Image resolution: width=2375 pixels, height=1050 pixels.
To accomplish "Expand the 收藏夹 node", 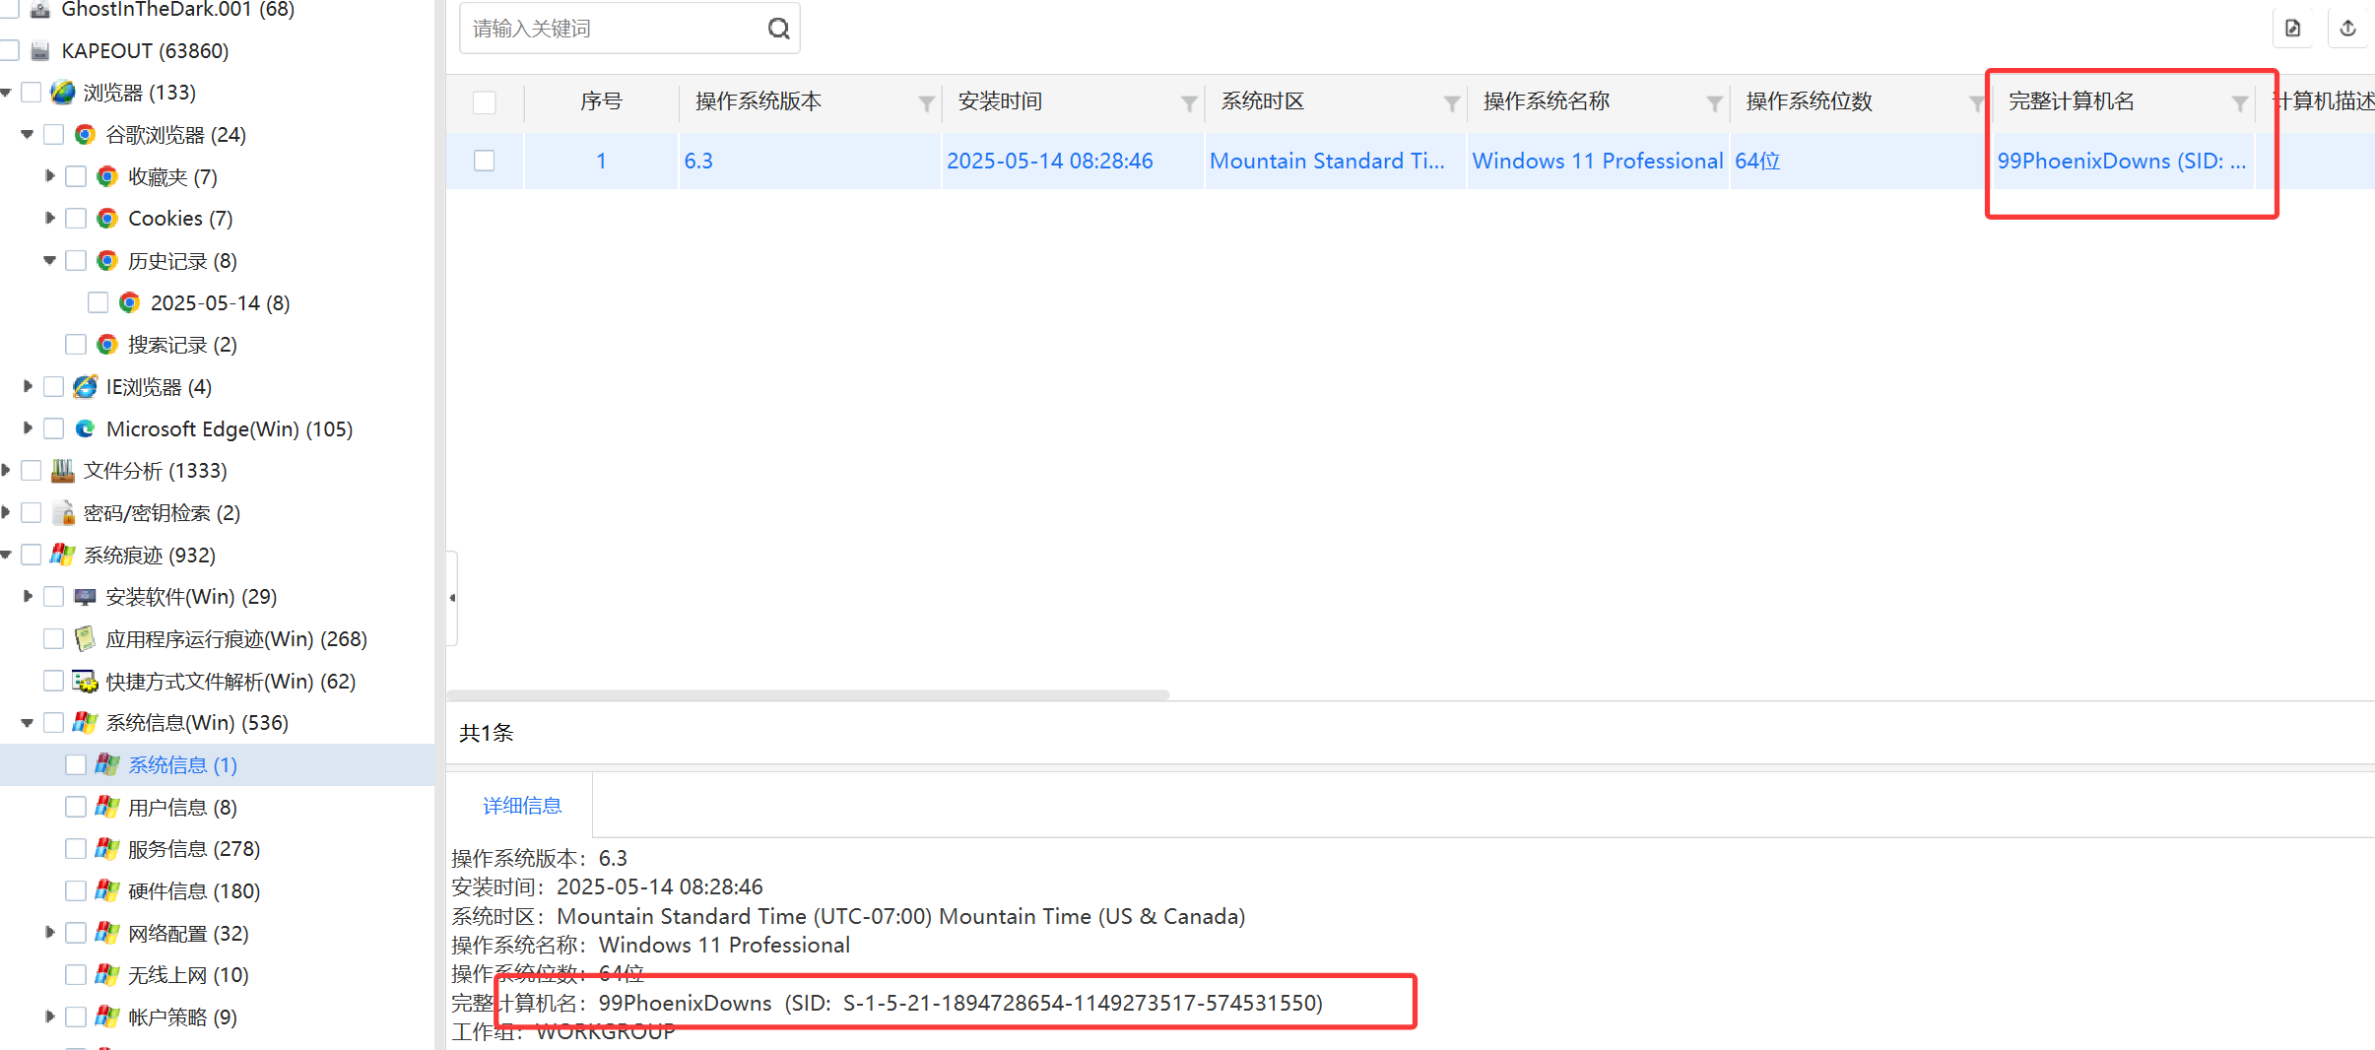I will click(49, 176).
